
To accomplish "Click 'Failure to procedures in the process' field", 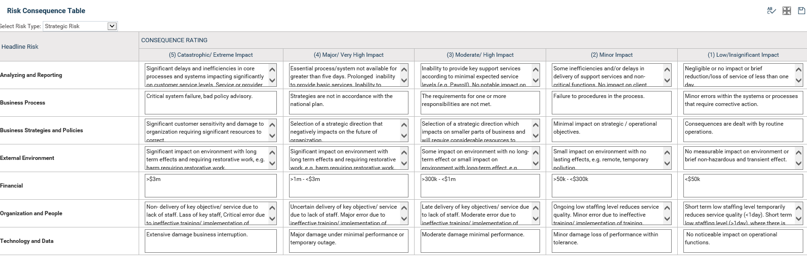I will tap(611, 103).
